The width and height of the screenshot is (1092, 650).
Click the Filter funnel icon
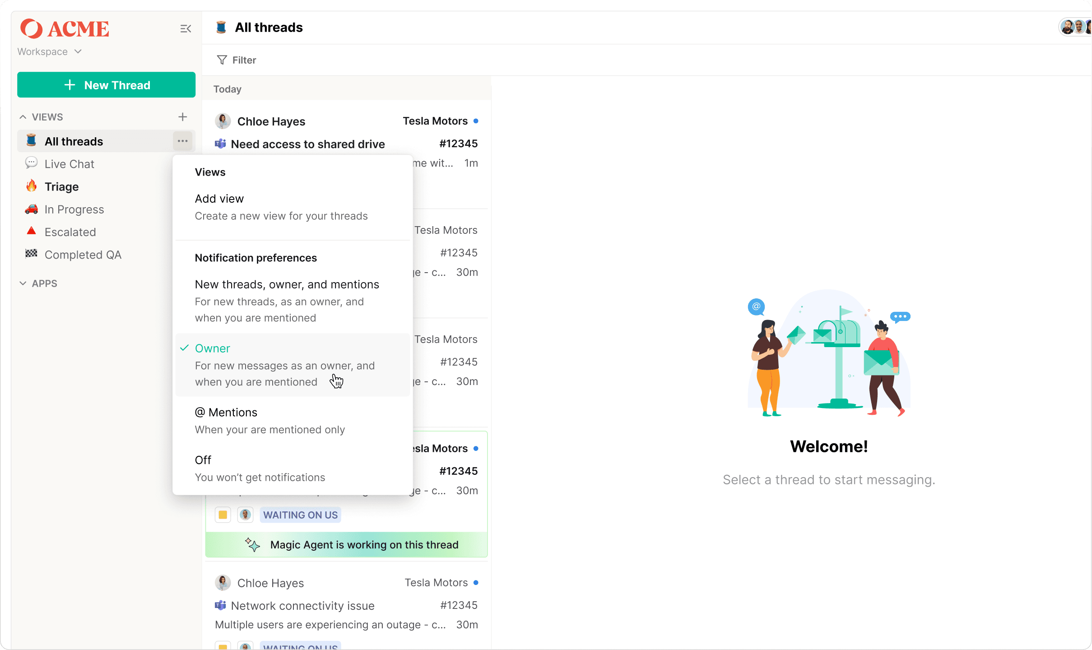[x=222, y=60]
